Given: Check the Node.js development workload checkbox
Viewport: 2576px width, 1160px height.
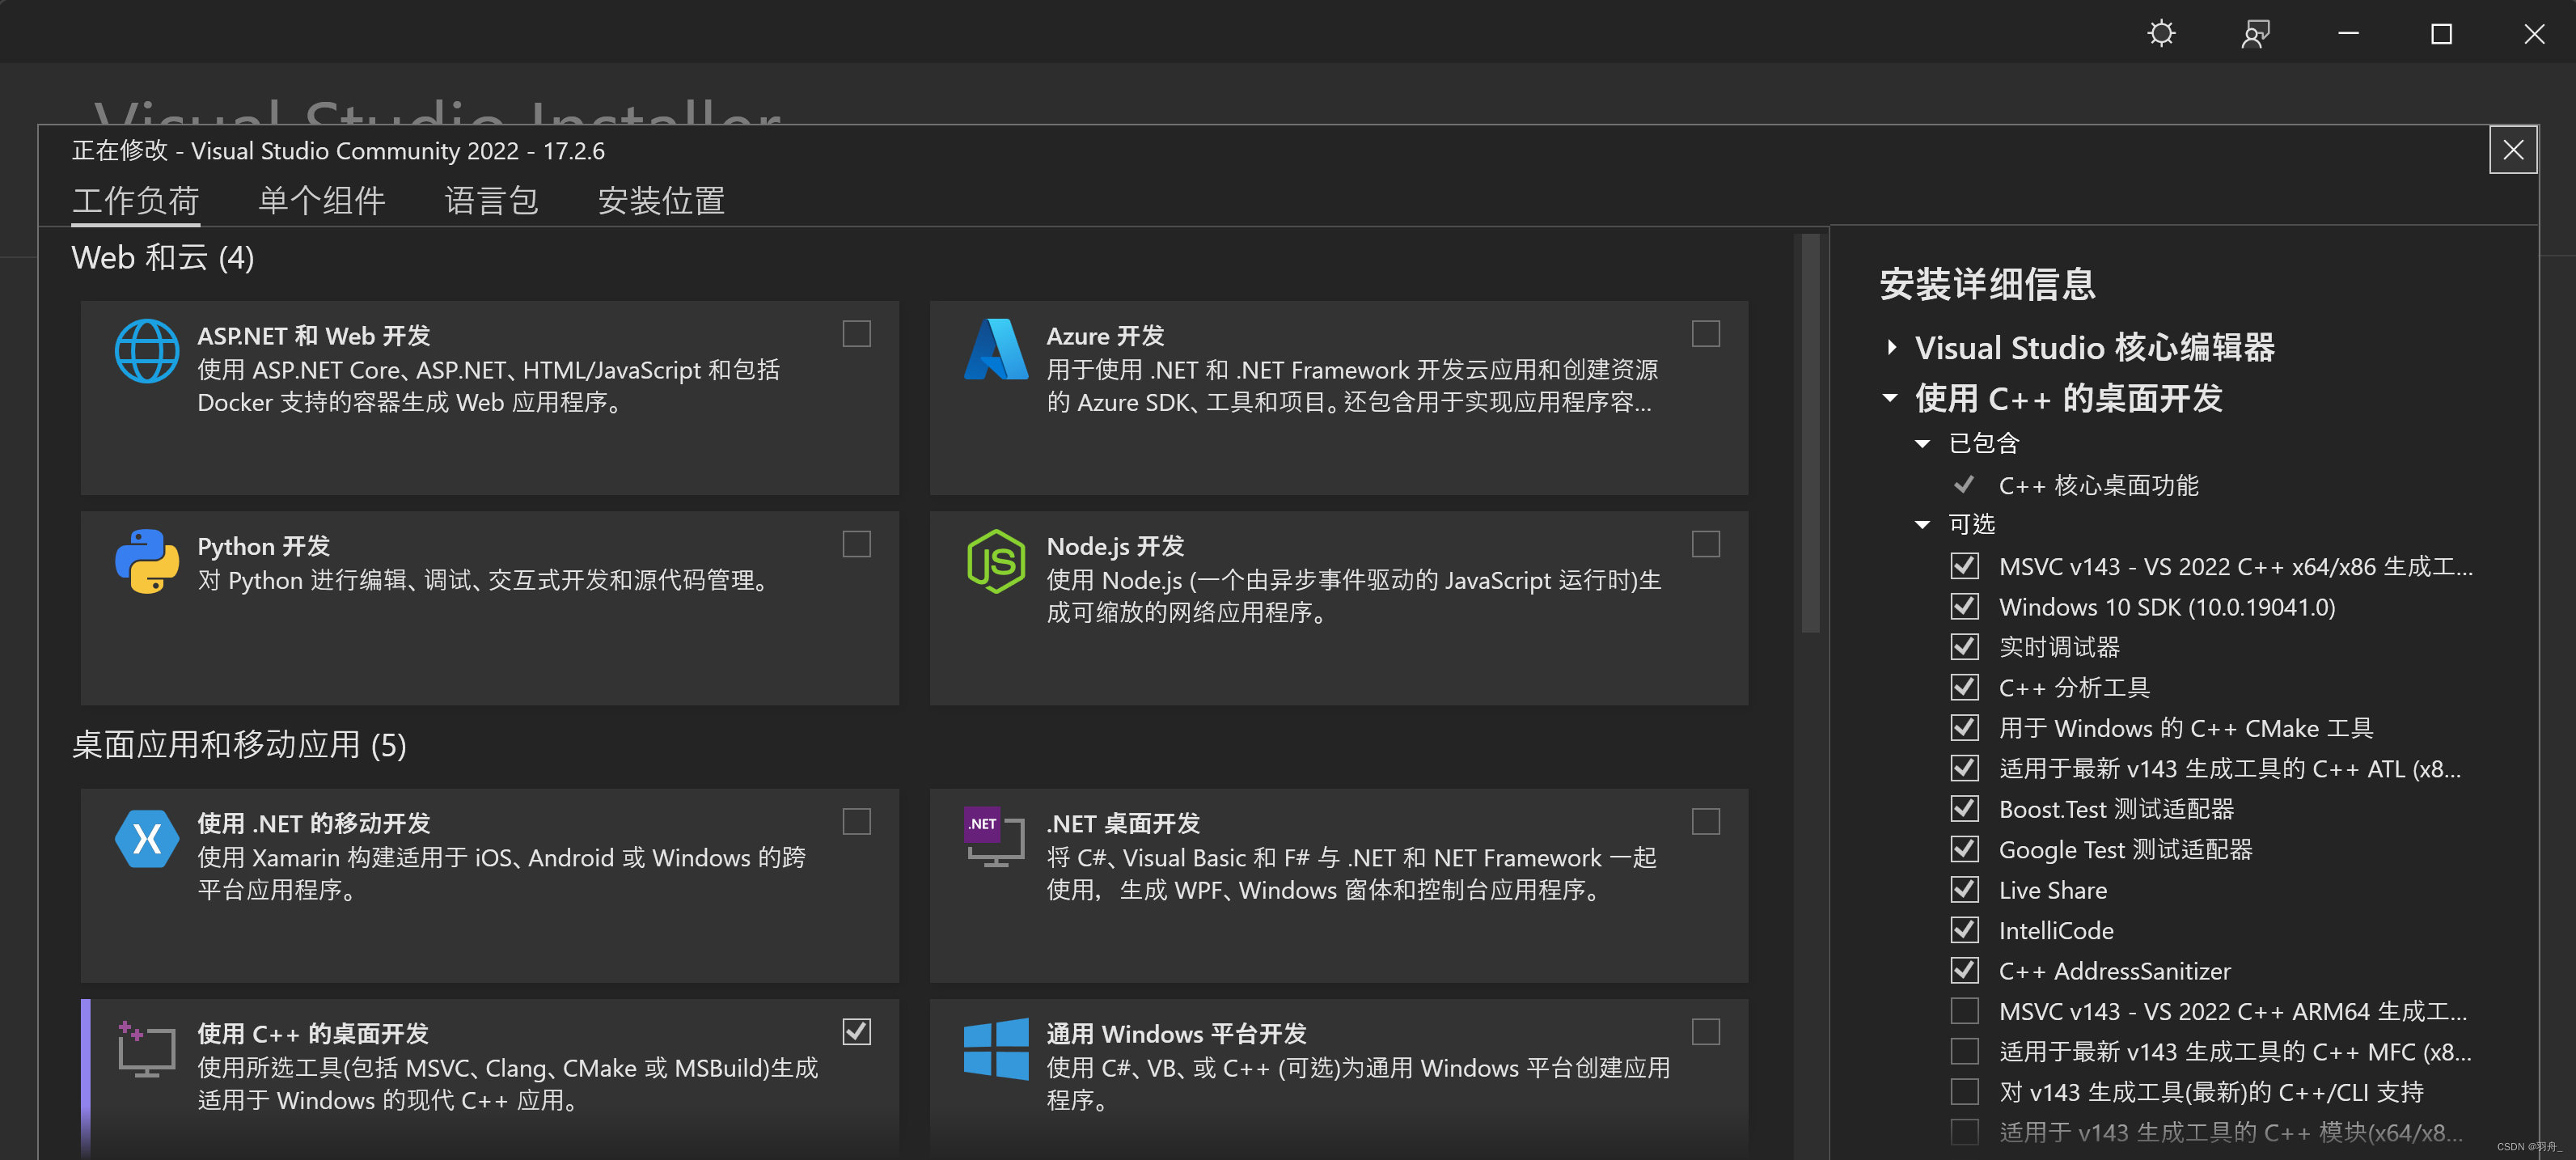Looking at the screenshot, I should coord(1705,543).
